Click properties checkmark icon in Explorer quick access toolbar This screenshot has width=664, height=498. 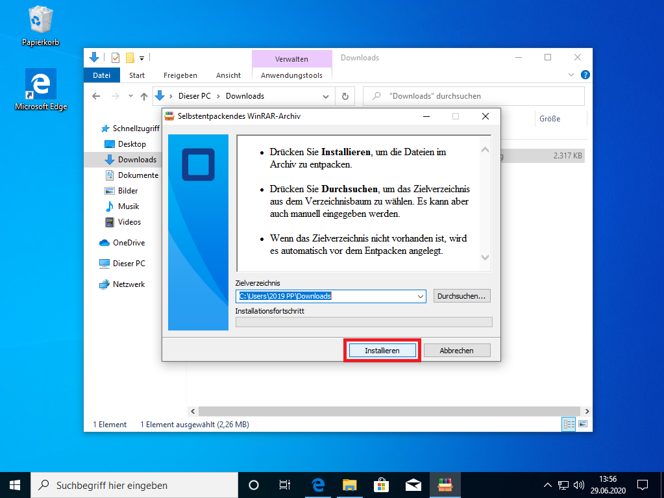pos(115,58)
